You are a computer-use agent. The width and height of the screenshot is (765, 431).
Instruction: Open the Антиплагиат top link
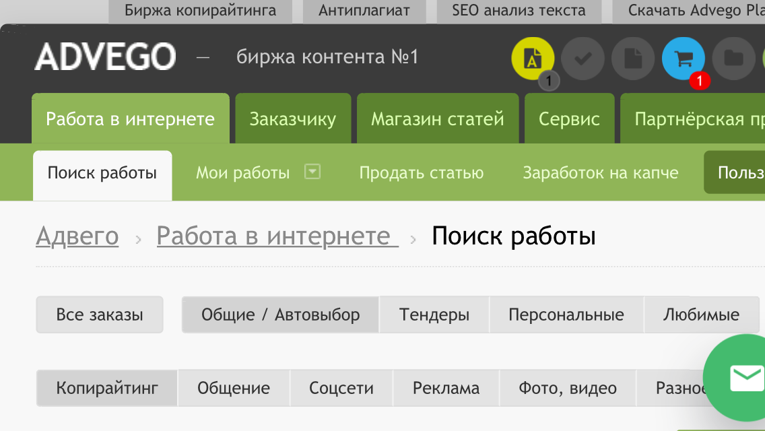364,11
